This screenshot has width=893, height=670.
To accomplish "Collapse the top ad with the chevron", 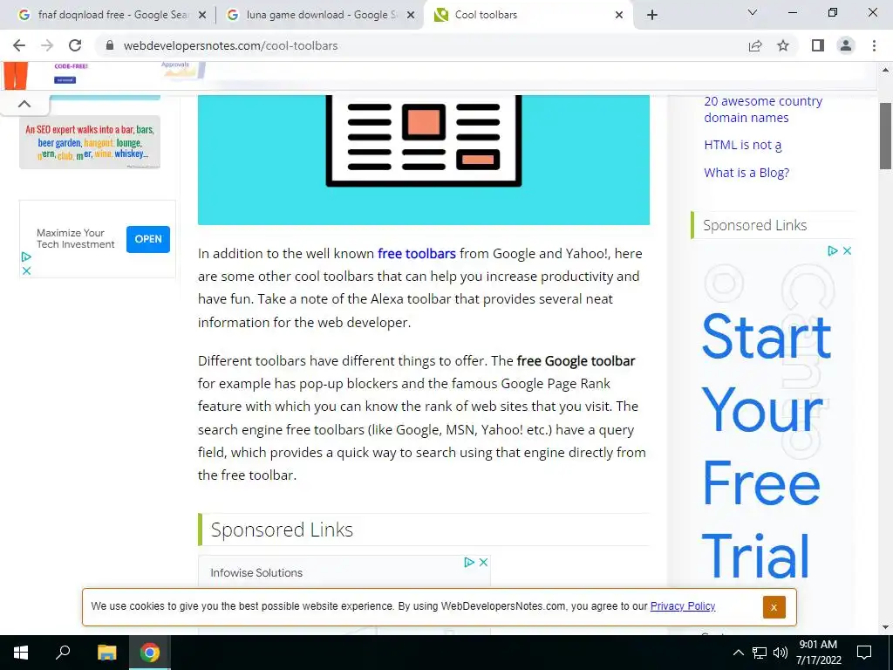I will point(24,105).
